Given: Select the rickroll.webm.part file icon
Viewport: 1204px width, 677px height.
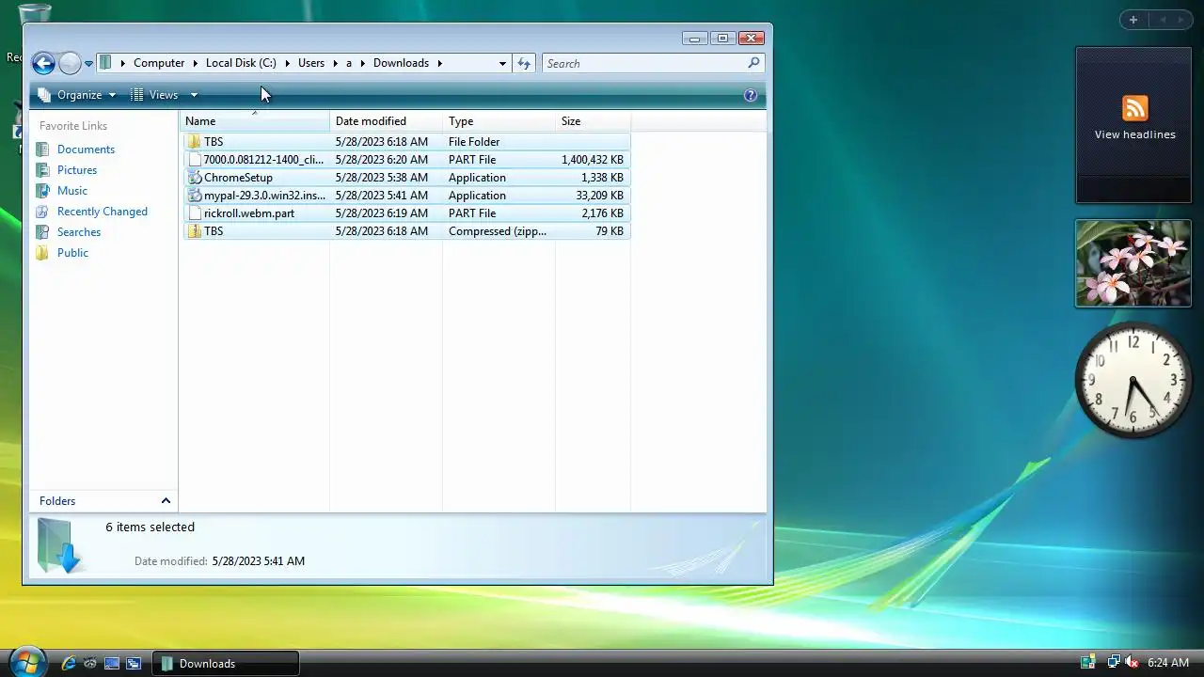Looking at the screenshot, I should (x=195, y=213).
